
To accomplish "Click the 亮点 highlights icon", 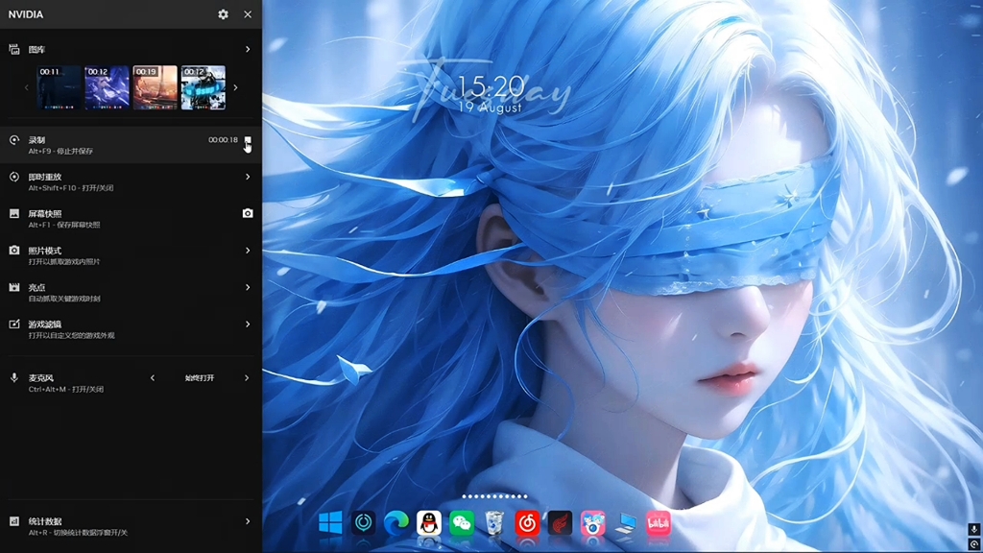I will coord(13,287).
